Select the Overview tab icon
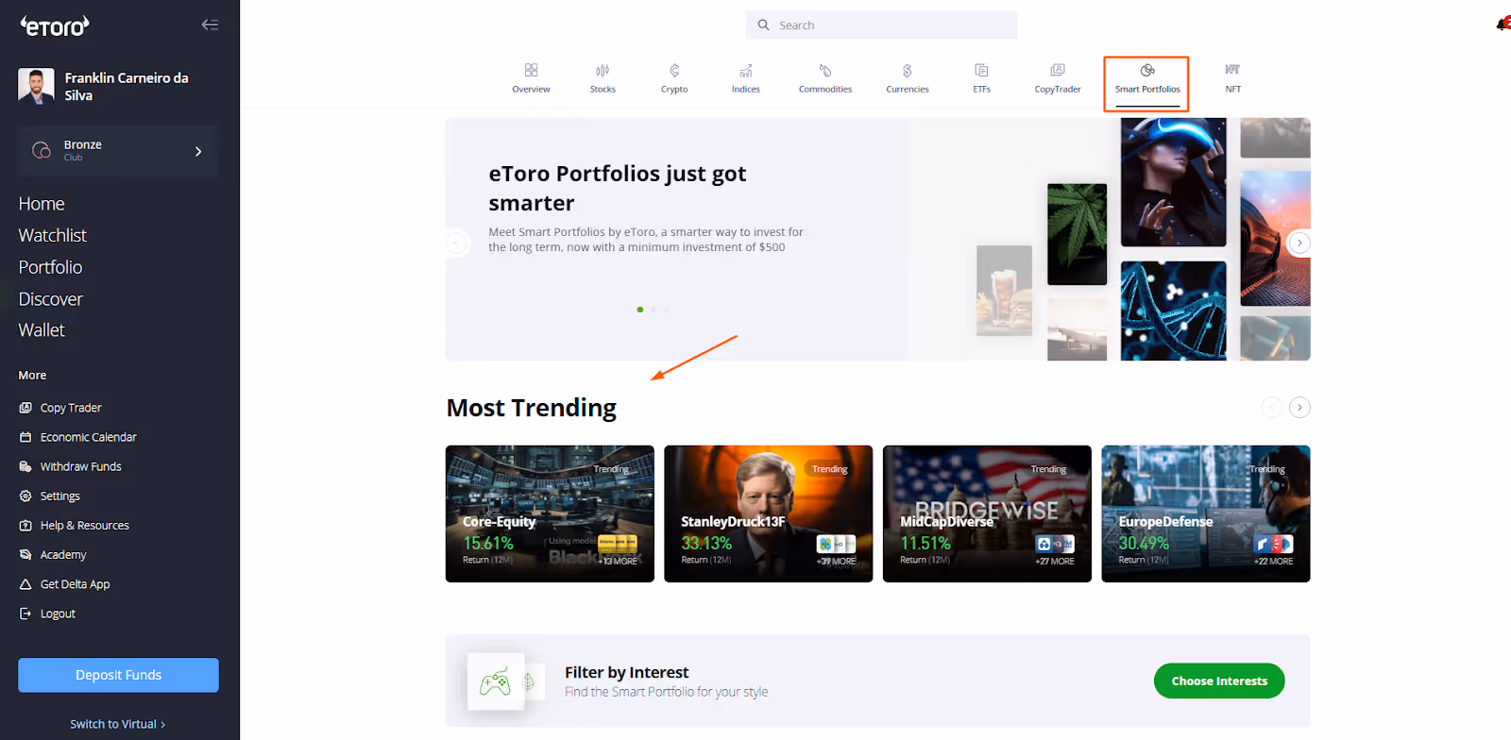The width and height of the screenshot is (1511, 740). 531,70
